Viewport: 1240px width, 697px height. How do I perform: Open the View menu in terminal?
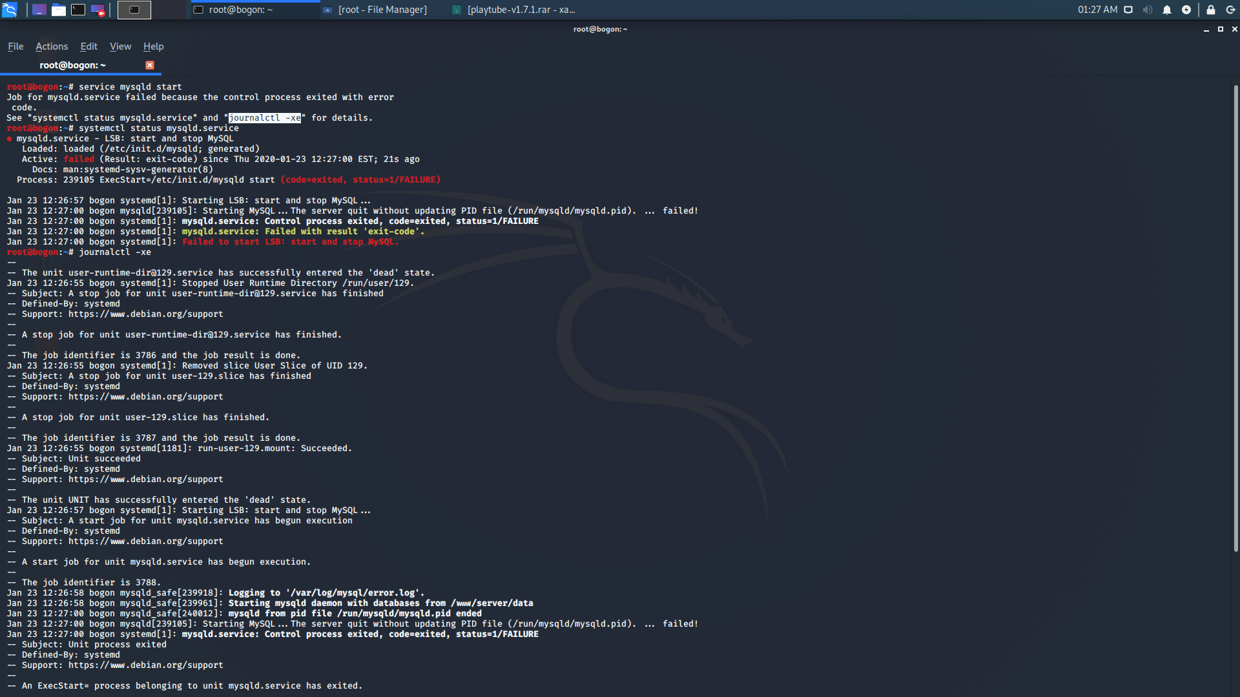[120, 46]
